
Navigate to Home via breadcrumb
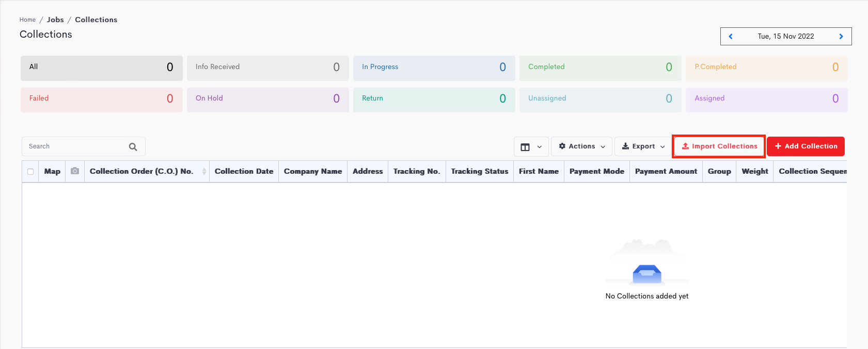[27, 20]
